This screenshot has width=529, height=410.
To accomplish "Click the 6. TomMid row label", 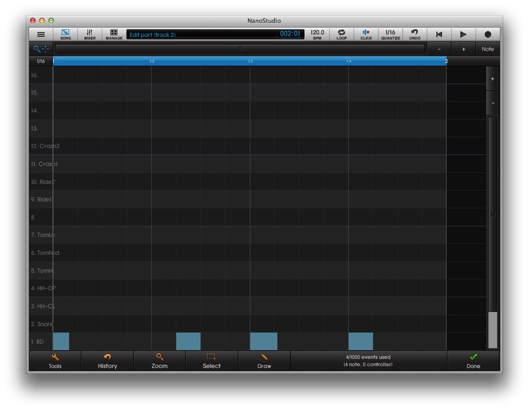I will [x=45, y=253].
